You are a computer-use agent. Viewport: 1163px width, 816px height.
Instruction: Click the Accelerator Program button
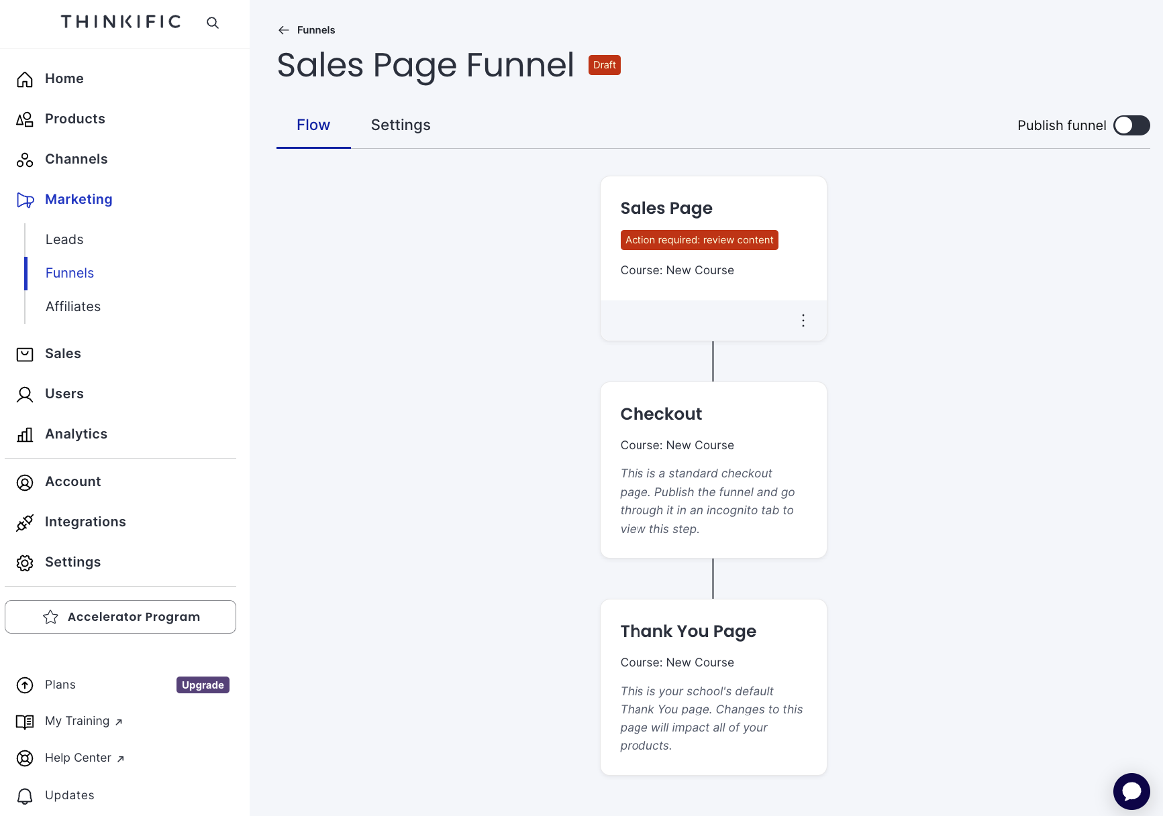point(120,617)
